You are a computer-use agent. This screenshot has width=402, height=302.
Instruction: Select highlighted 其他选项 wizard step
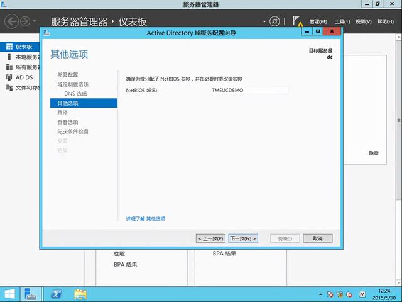point(84,103)
